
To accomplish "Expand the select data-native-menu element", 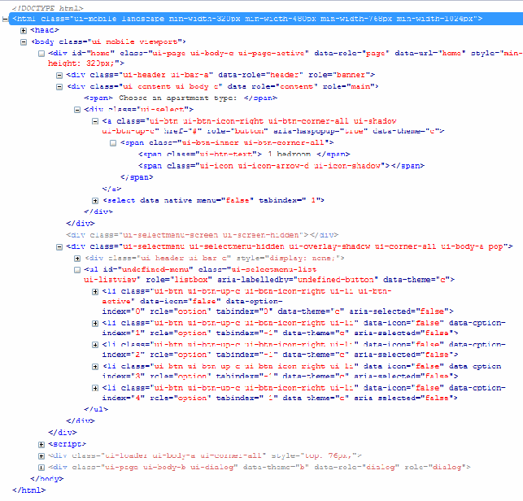I will [95, 201].
